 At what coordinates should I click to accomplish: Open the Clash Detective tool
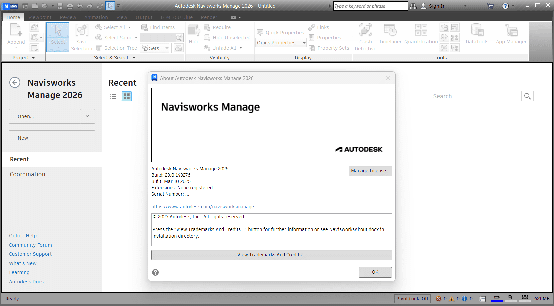coord(365,37)
